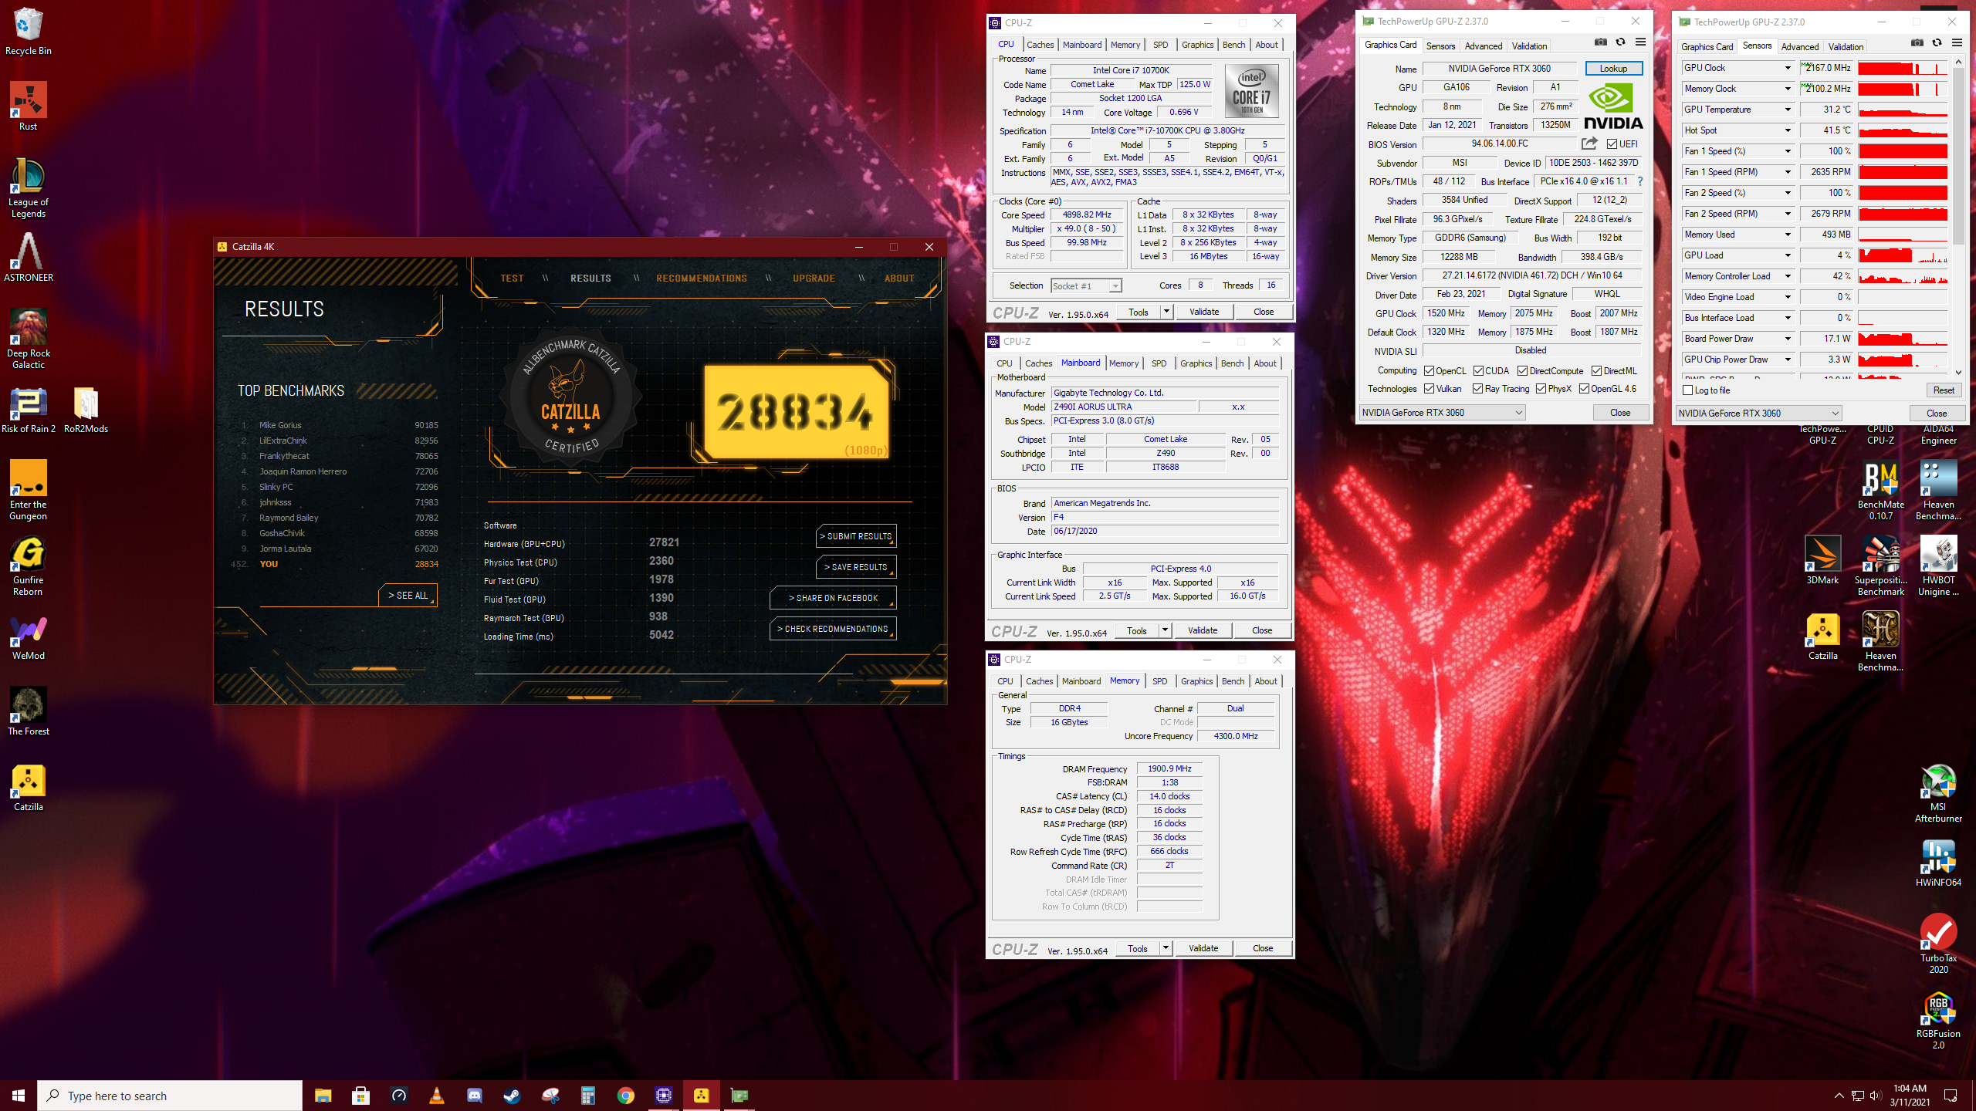Select Gunfire Reborn desktop icon
Screen dimensions: 1976x1111
(29, 566)
